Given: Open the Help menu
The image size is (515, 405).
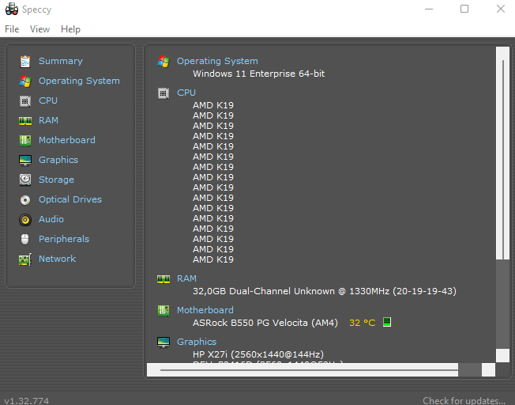Looking at the screenshot, I should click(70, 29).
